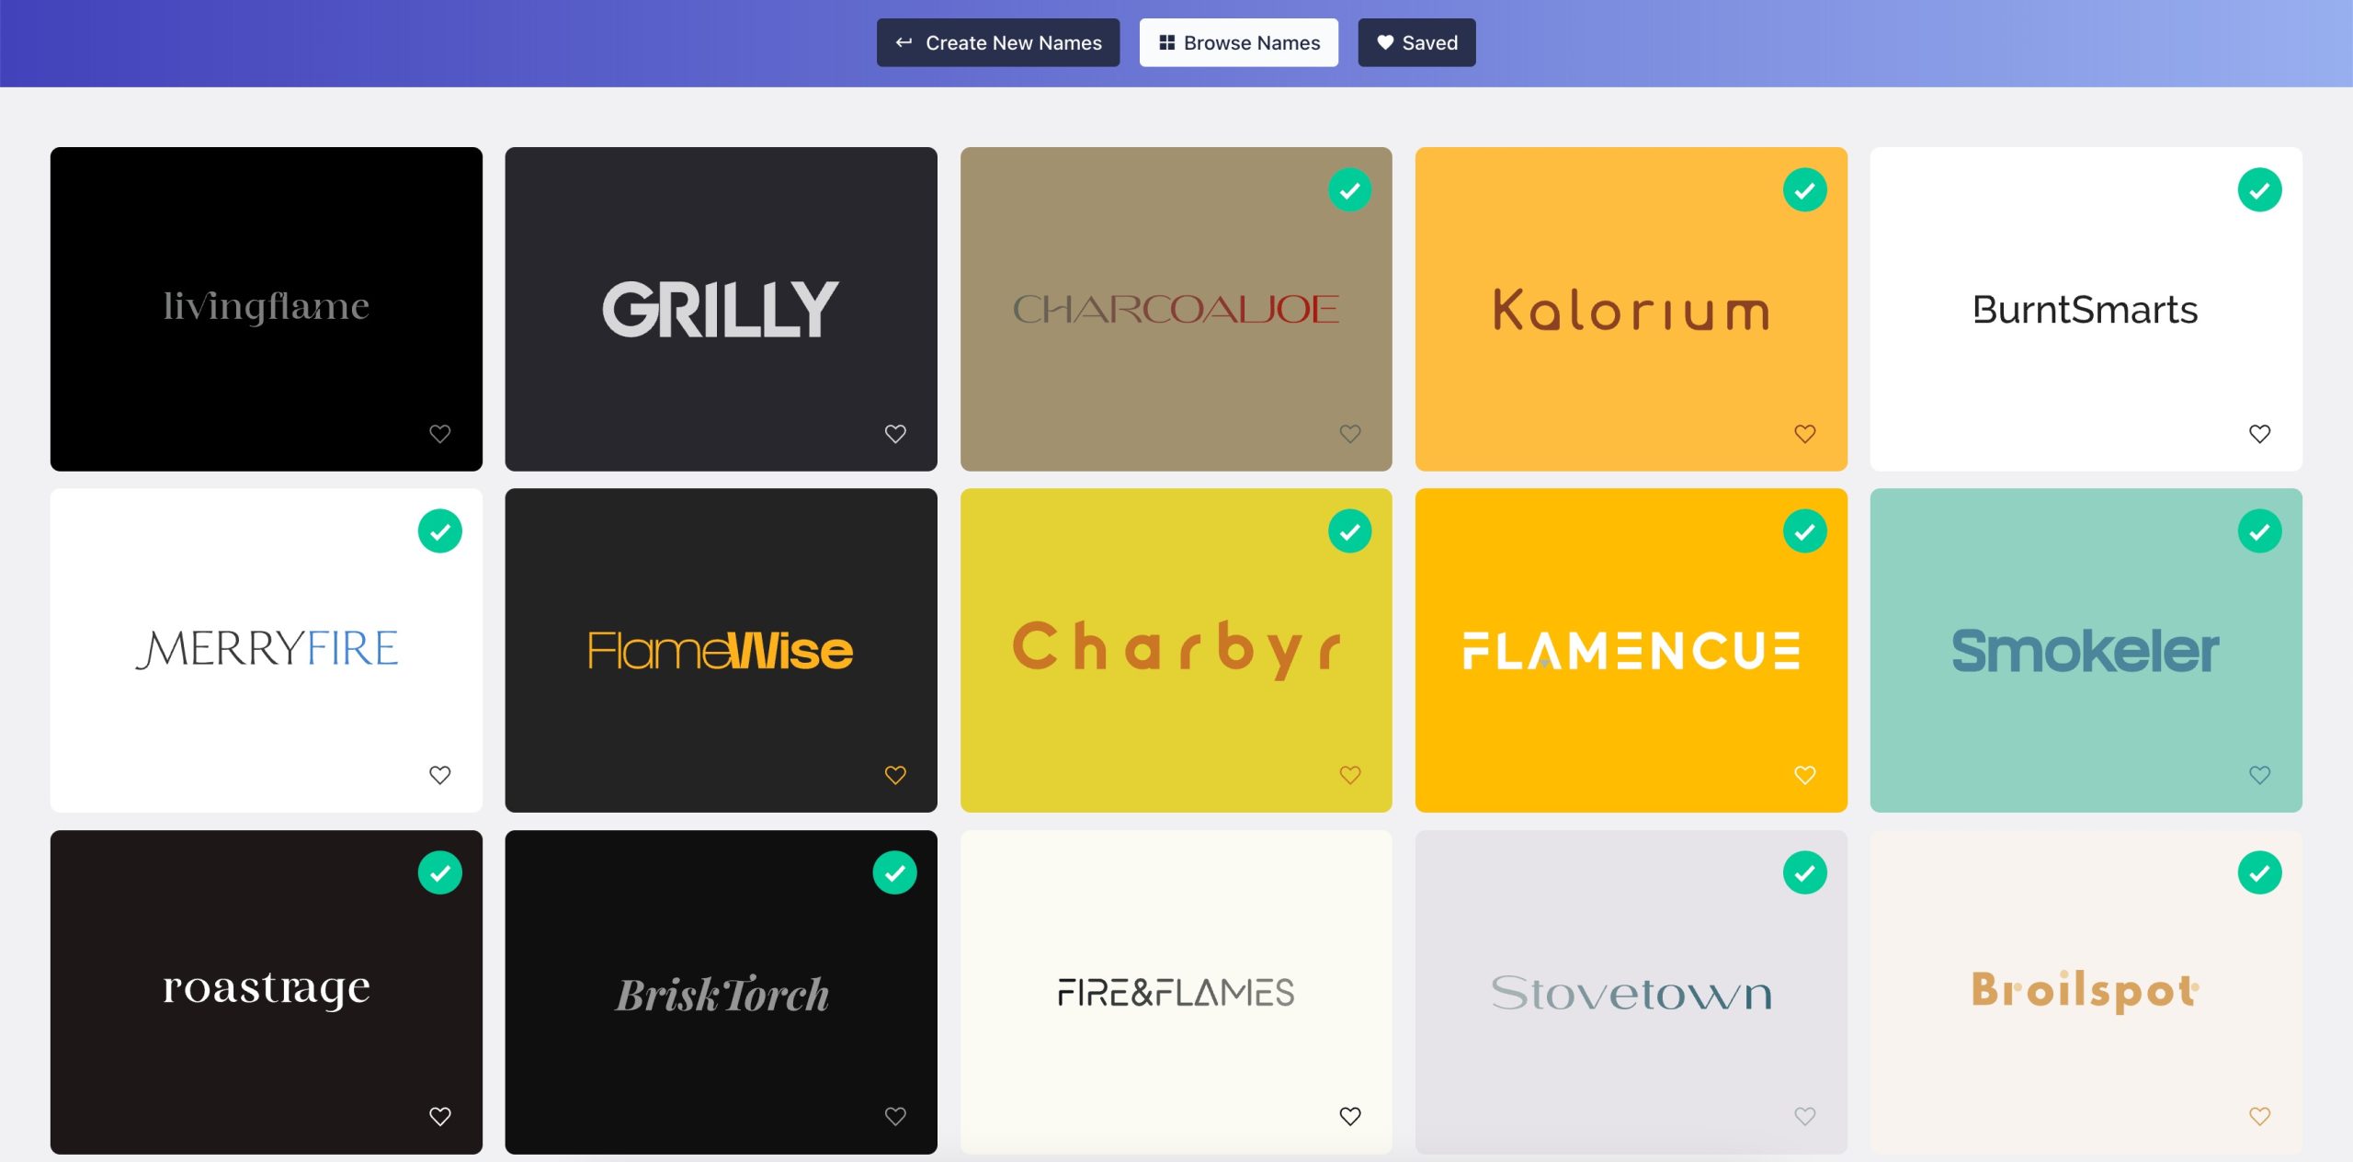Click green checkmark badge on CHARCOALJOE
Viewport: 2353px width, 1162px height.
(x=1350, y=190)
